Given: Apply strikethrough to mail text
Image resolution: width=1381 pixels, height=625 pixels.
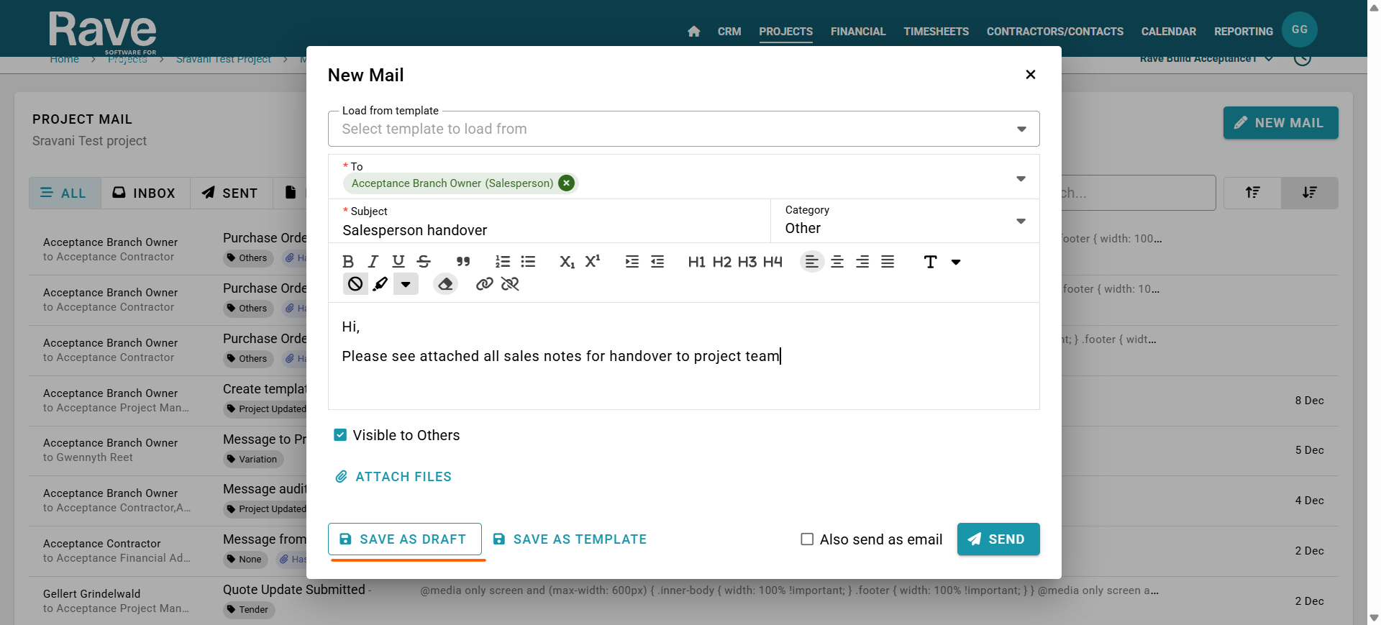Looking at the screenshot, I should pos(424,262).
